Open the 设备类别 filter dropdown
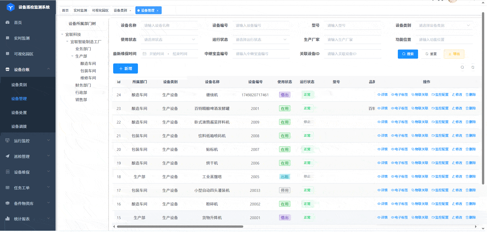Image resolution: width=487 pixels, height=232 pixels. point(444,26)
